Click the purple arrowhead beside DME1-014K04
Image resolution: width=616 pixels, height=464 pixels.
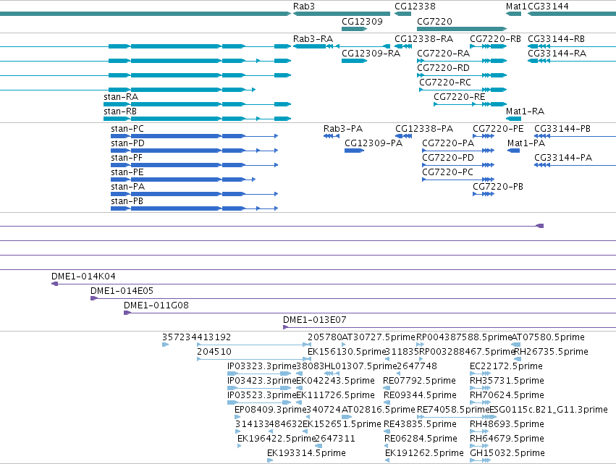54,284
